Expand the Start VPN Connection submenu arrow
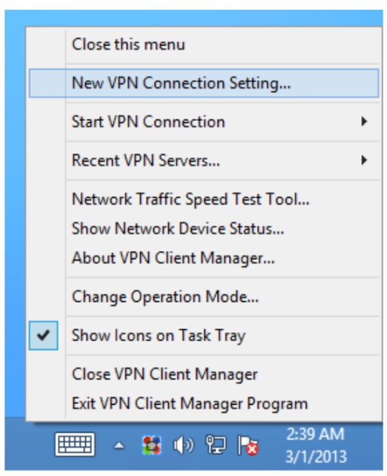 pyautogui.click(x=364, y=122)
